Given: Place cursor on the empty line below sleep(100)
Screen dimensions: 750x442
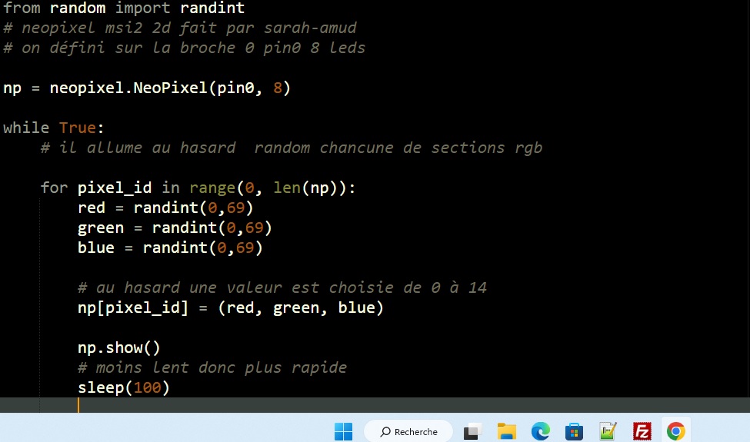Looking at the screenshot, I should [x=375, y=405].
